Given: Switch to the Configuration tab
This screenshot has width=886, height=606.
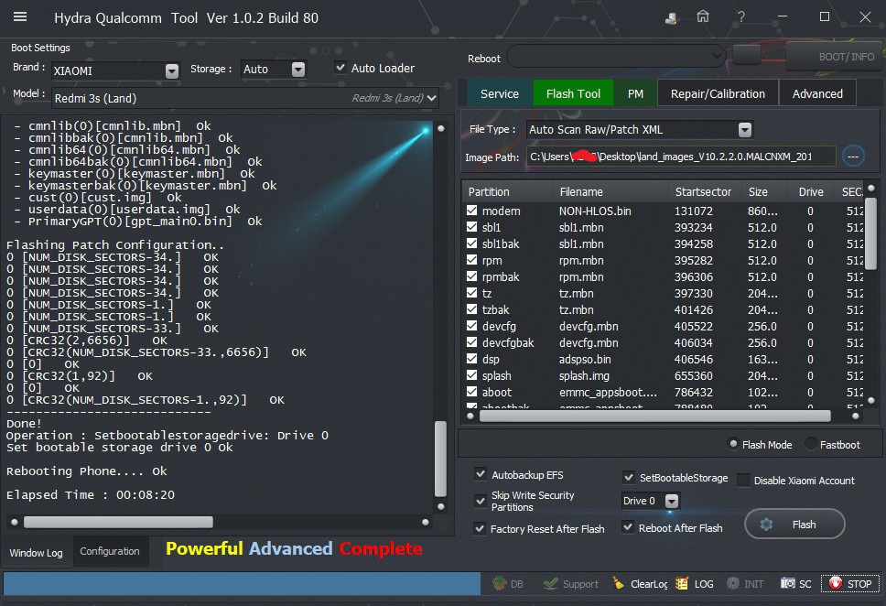Looking at the screenshot, I should [x=110, y=551].
